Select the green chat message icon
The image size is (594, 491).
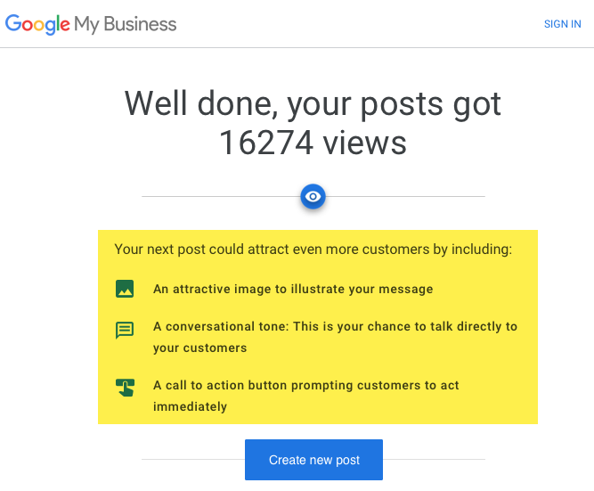125,330
